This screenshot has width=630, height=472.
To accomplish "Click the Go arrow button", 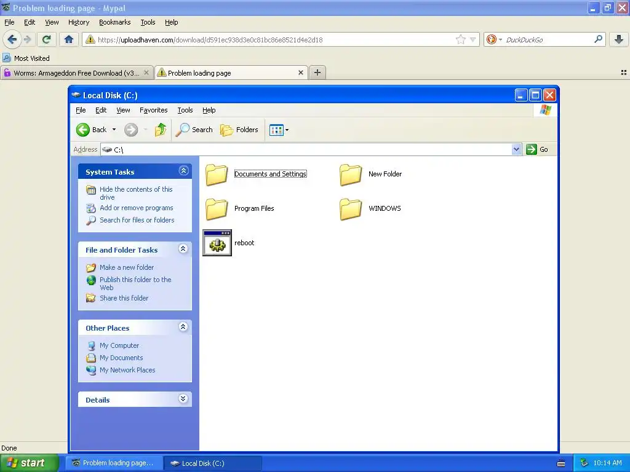I will [x=531, y=149].
